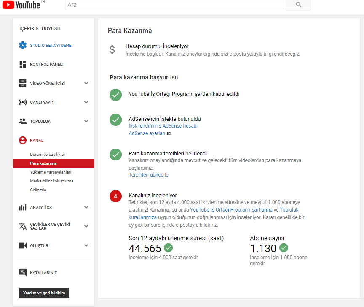Click the Oluştur camera icon

(x=22, y=245)
